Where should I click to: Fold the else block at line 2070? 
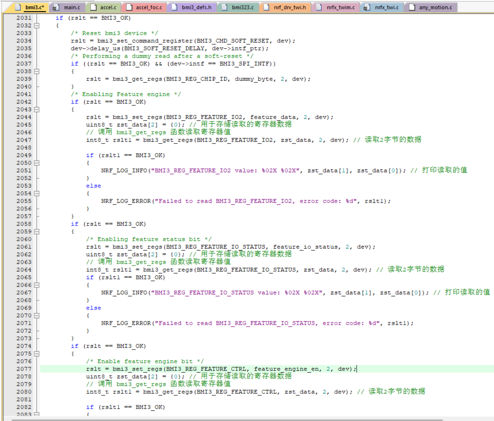pyautogui.click(x=37, y=315)
